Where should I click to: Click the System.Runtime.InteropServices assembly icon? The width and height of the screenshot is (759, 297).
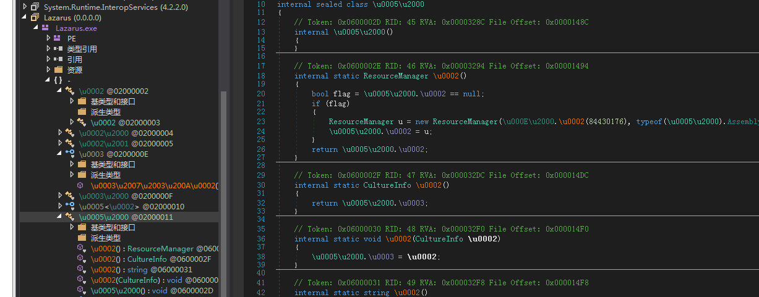point(35,7)
